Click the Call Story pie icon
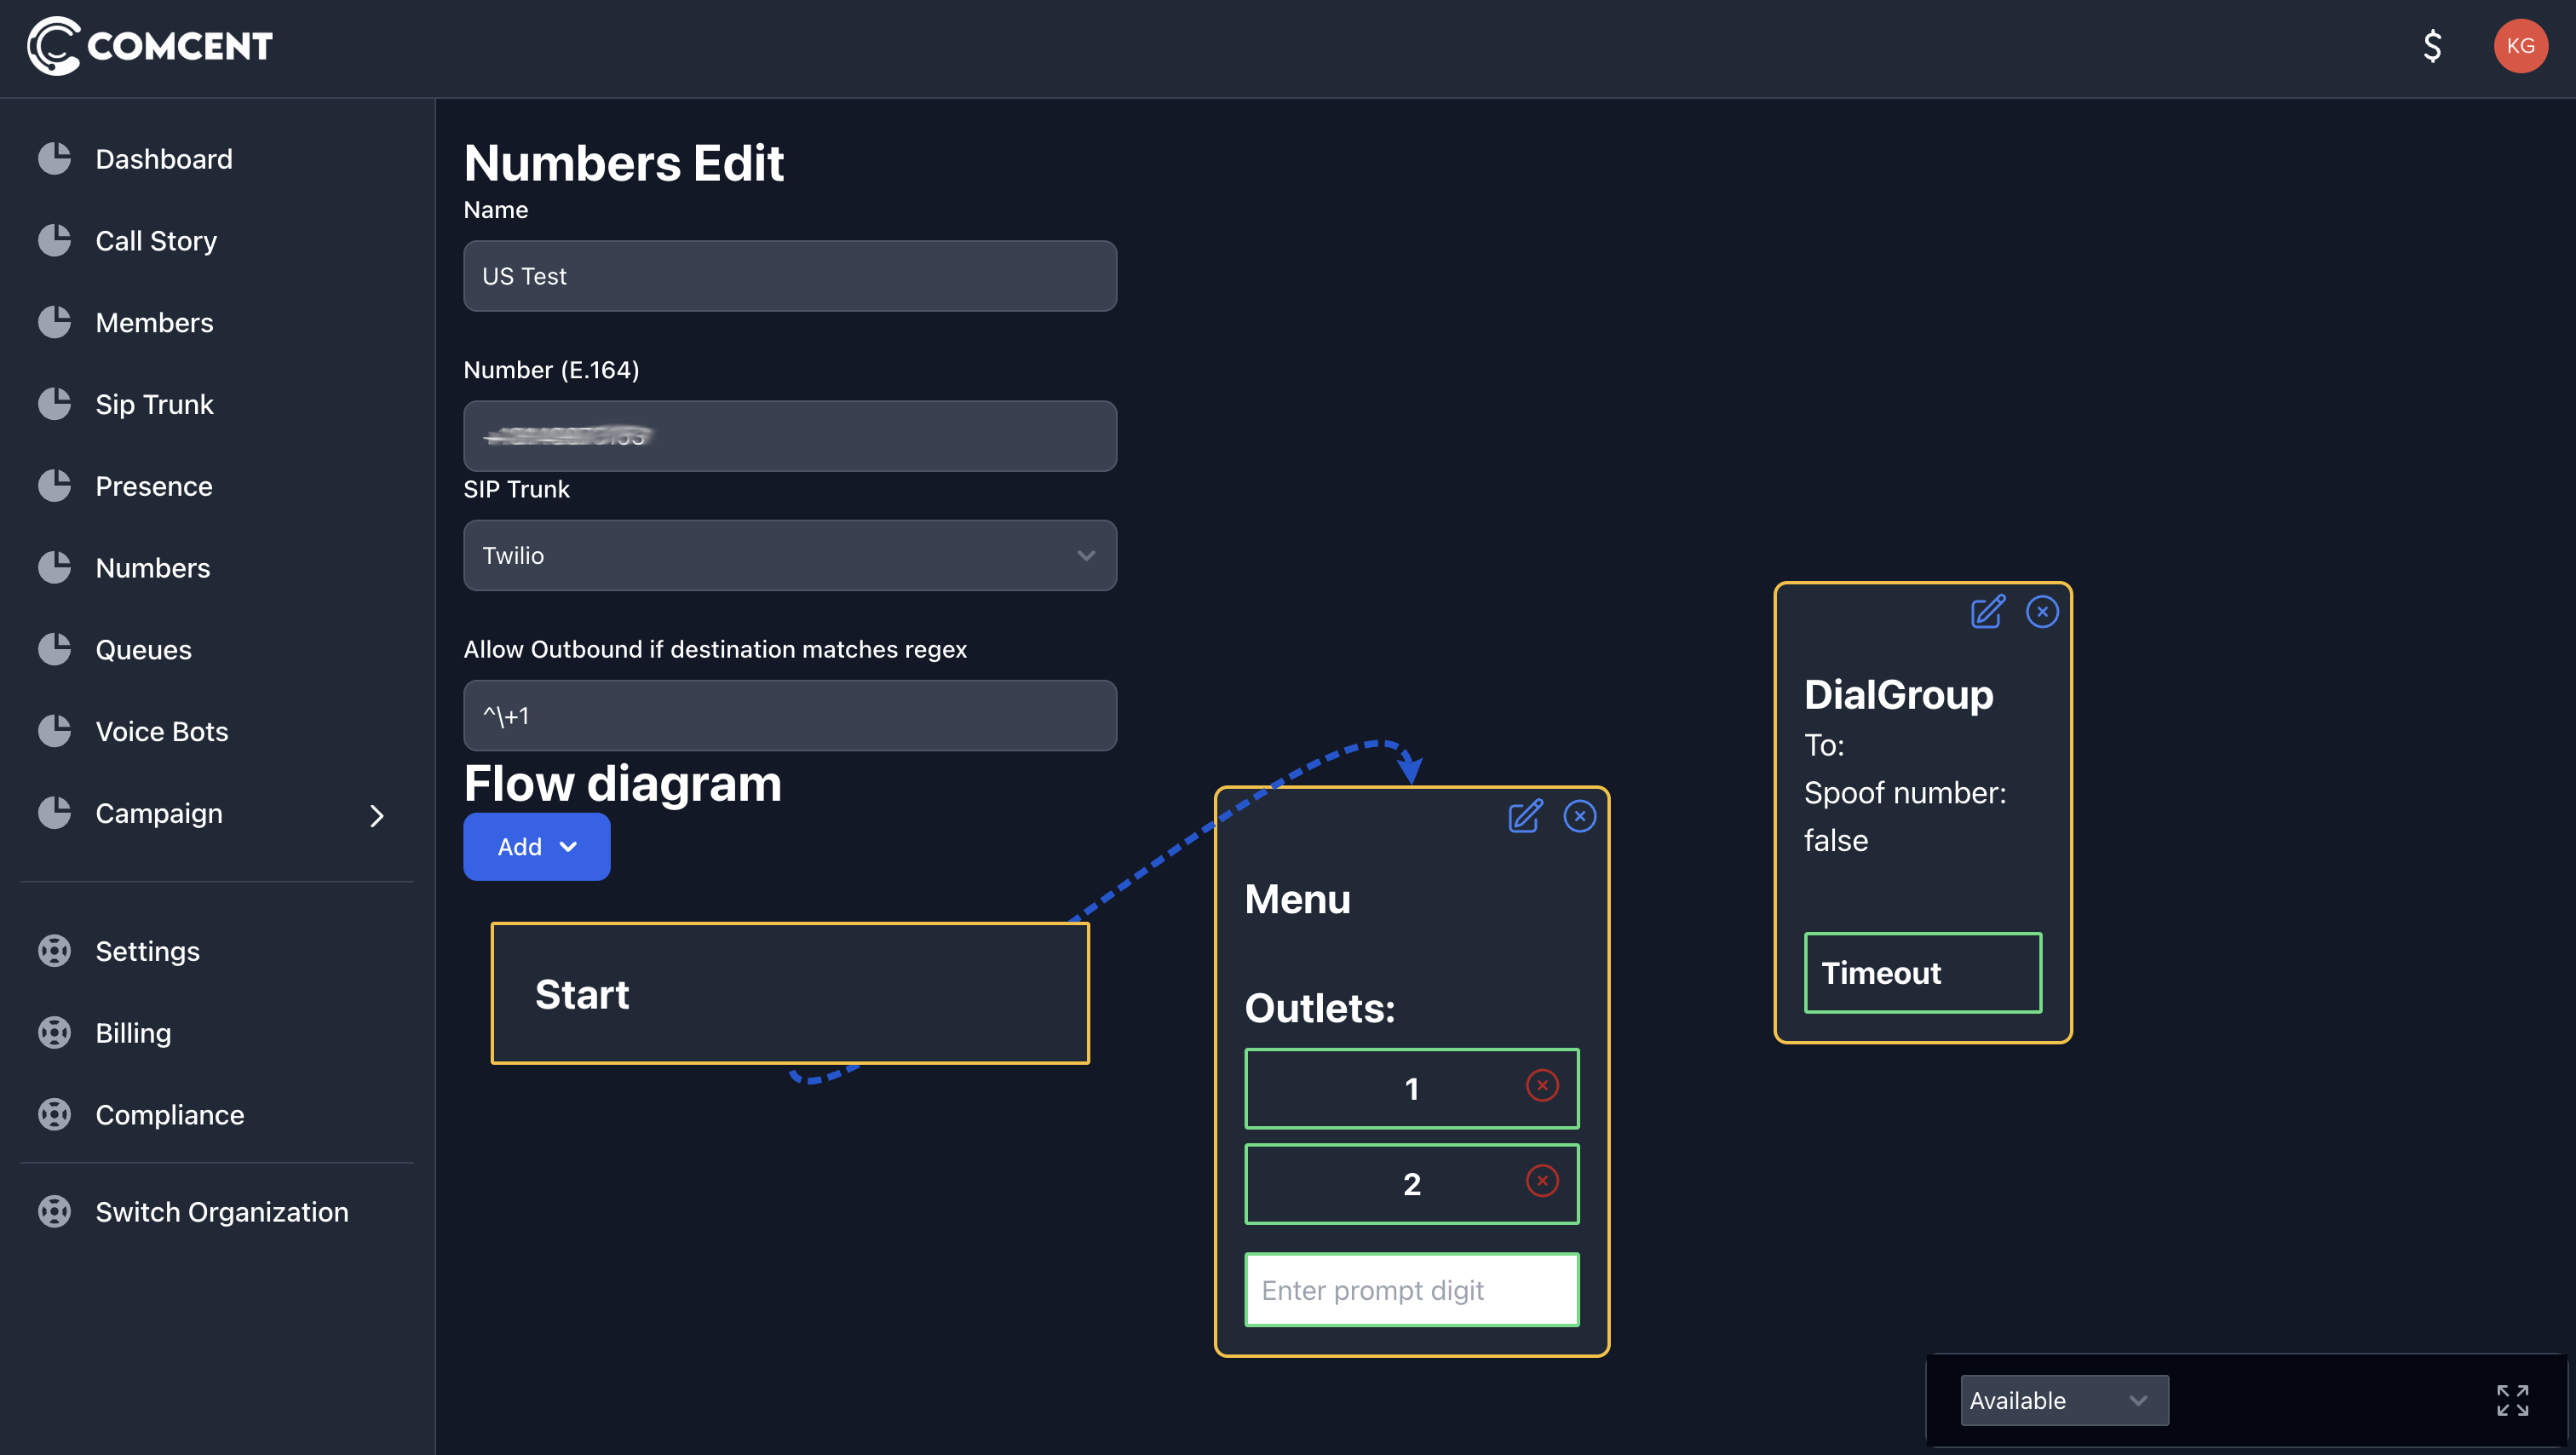 click(x=55, y=240)
